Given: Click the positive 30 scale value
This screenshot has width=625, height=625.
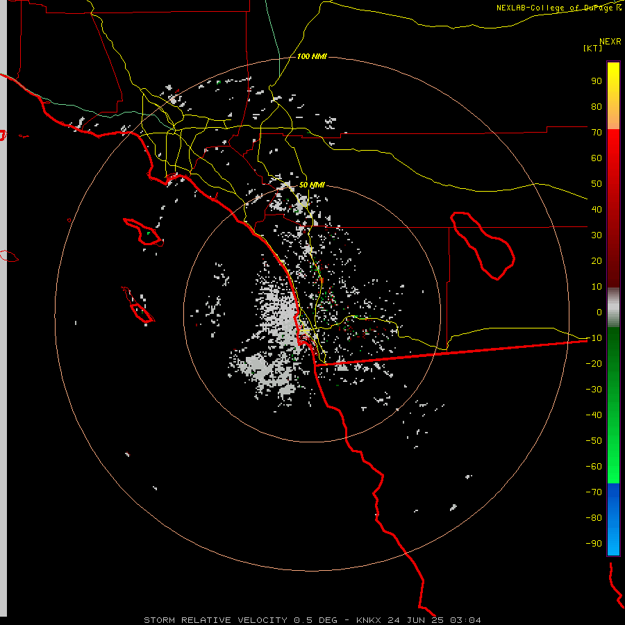Looking at the screenshot, I should tap(597, 235).
